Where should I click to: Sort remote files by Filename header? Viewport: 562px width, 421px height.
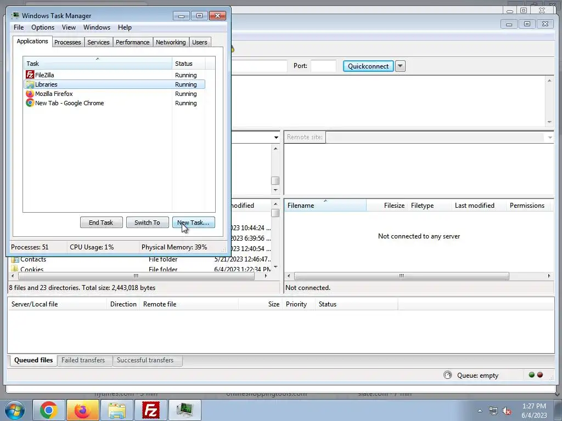click(x=325, y=206)
